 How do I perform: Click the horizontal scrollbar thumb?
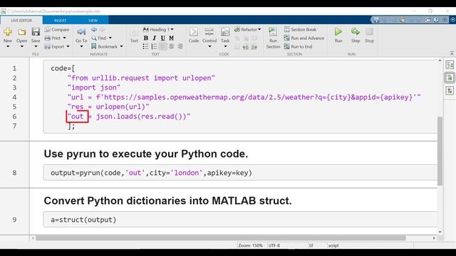pyautogui.click(x=221, y=238)
